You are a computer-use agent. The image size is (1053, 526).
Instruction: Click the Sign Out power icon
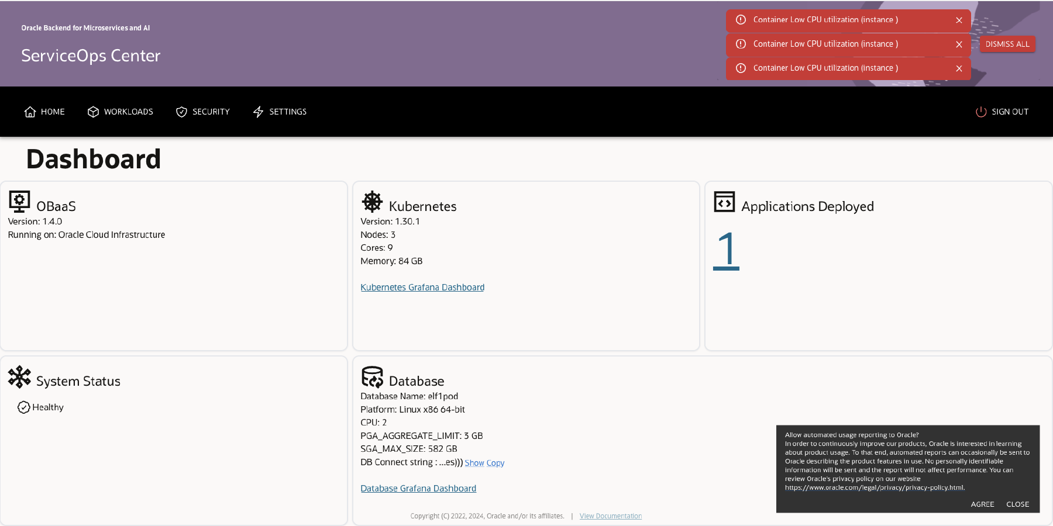[980, 112]
